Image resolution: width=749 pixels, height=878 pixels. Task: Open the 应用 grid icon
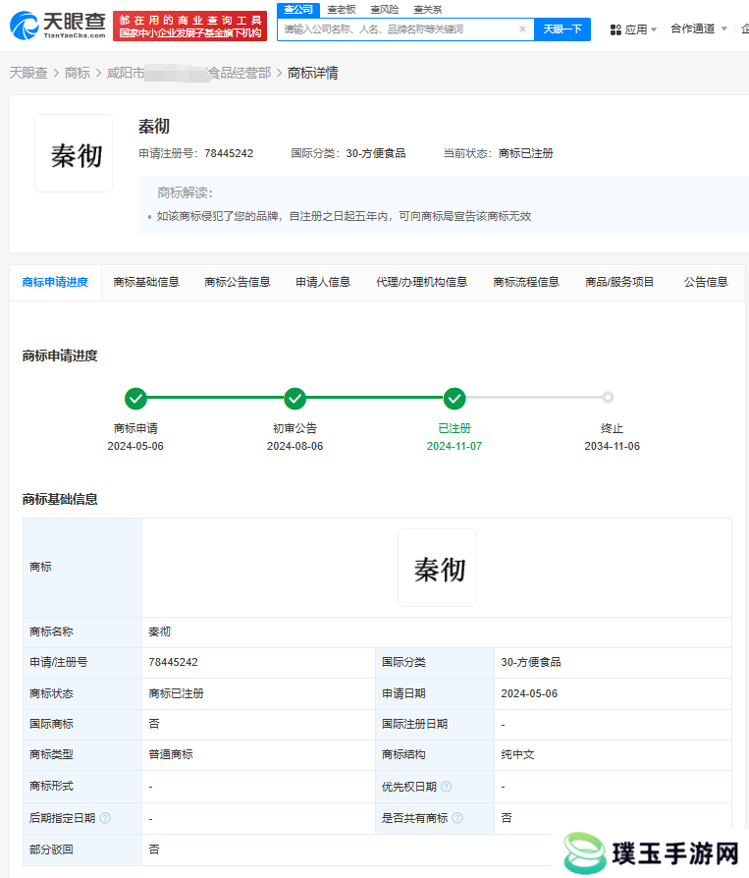click(x=615, y=29)
